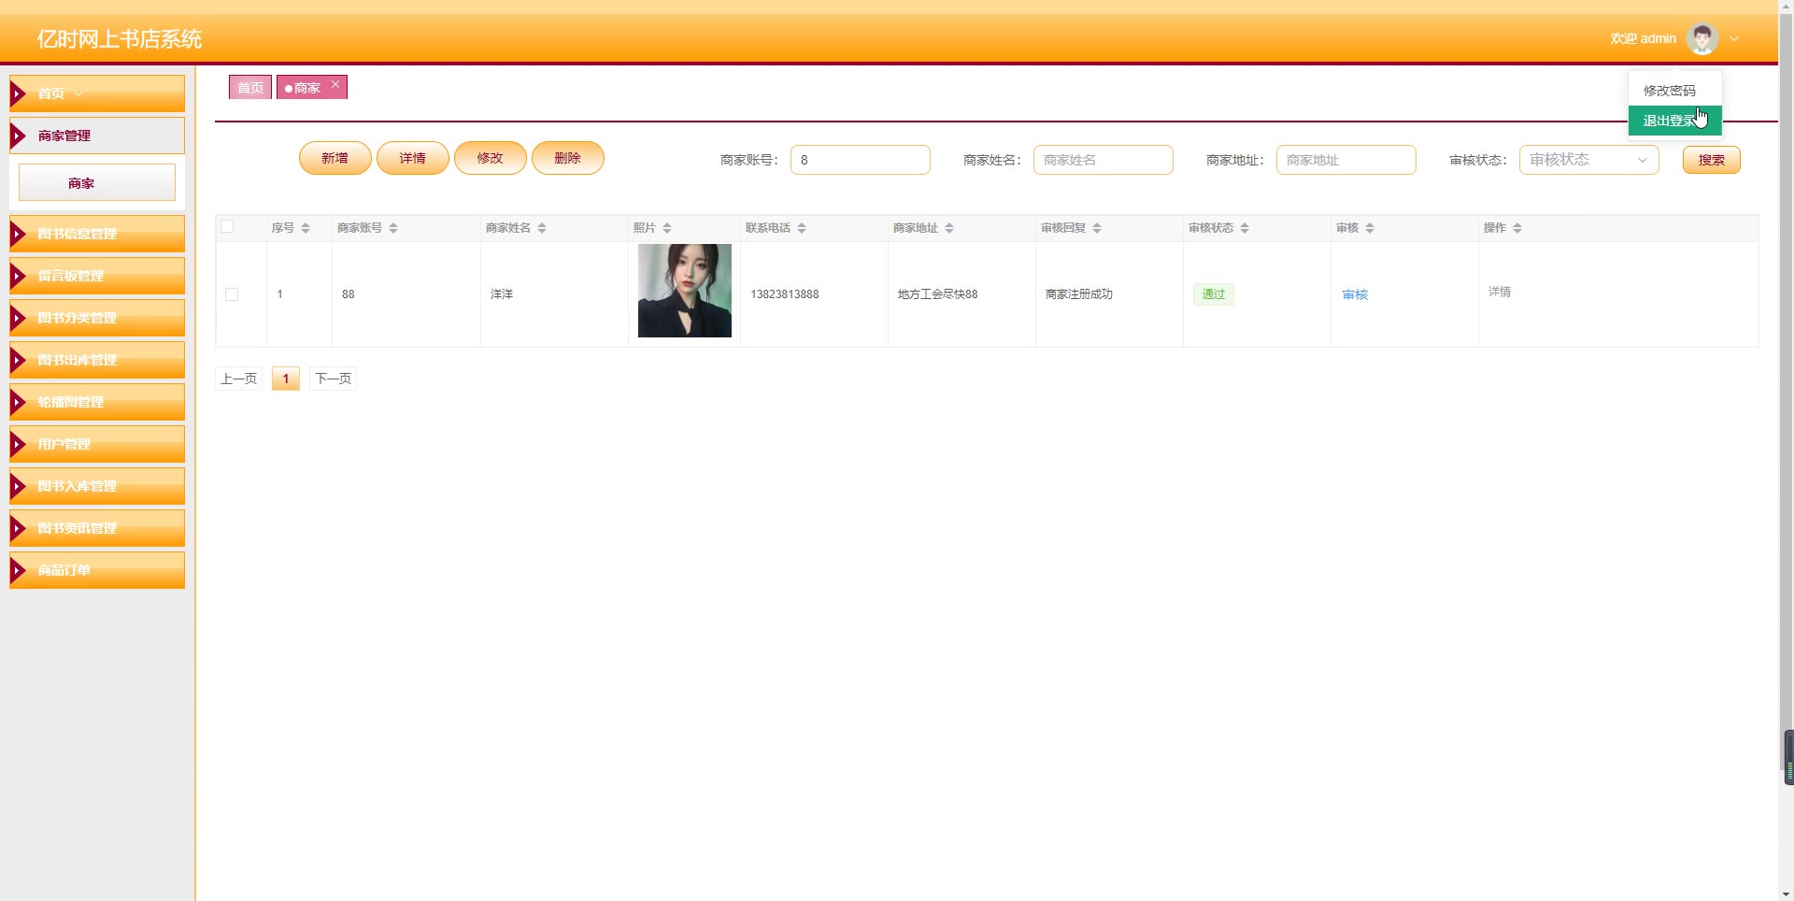This screenshot has width=1794, height=901.
Task: Sort table by 联系电话 column arrows
Action: 802,228
